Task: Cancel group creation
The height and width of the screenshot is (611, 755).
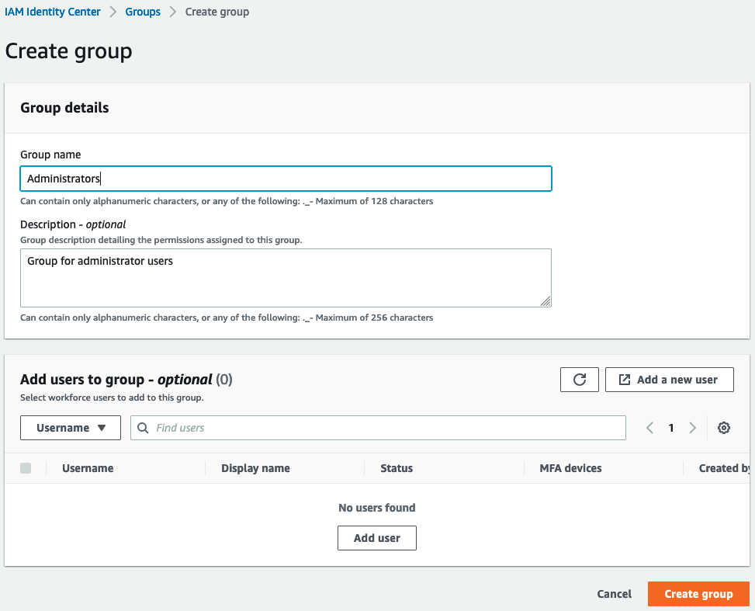Action: pyautogui.click(x=614, y=594)
